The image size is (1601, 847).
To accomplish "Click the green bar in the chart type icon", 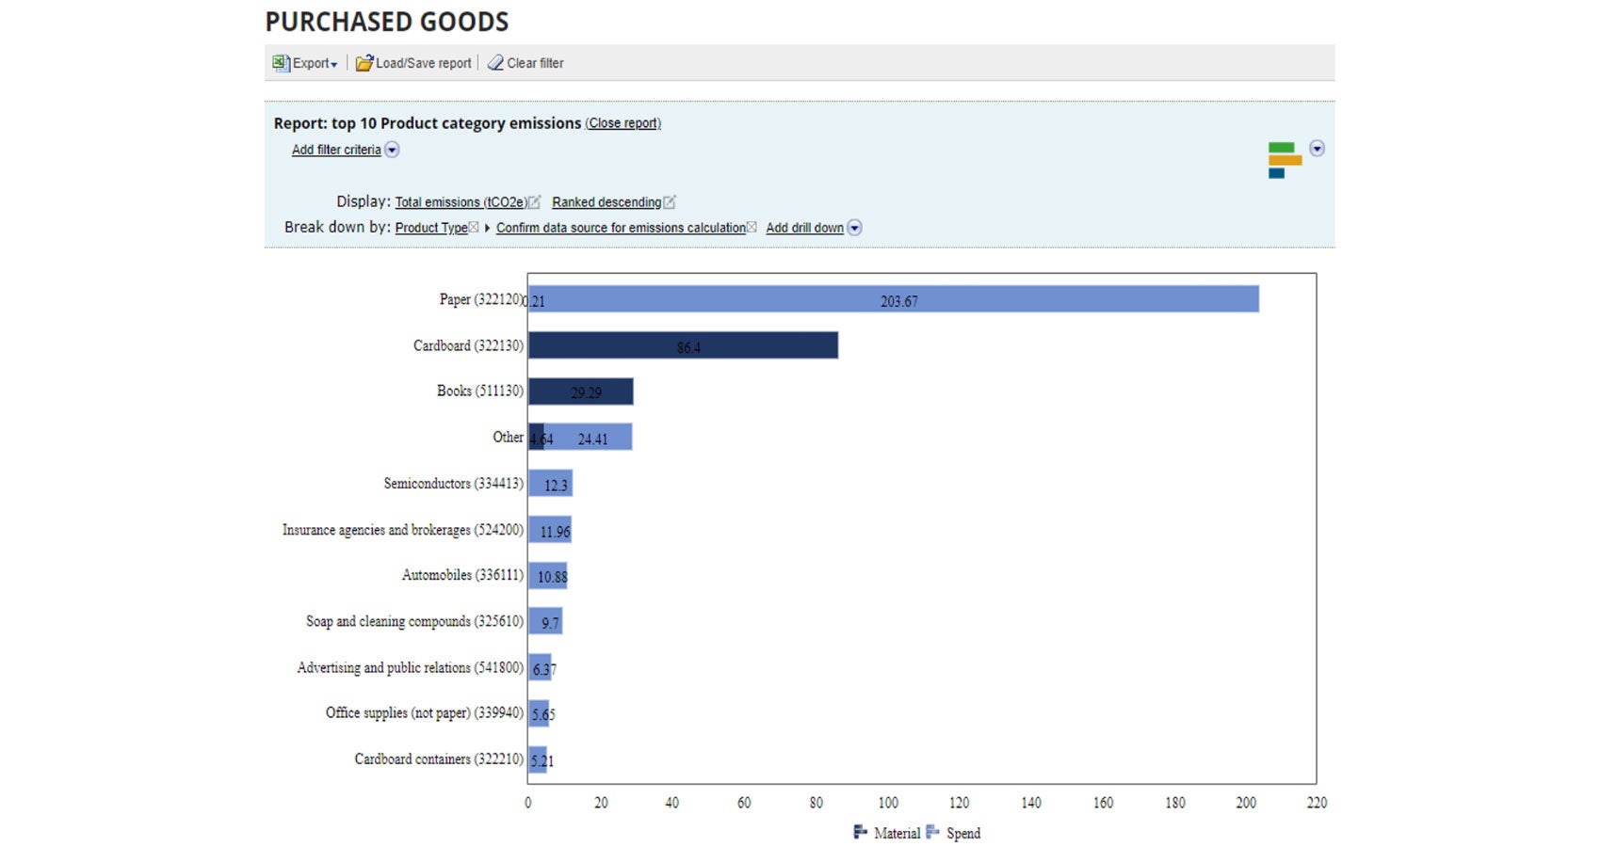I will click(x=1282, y=147).
